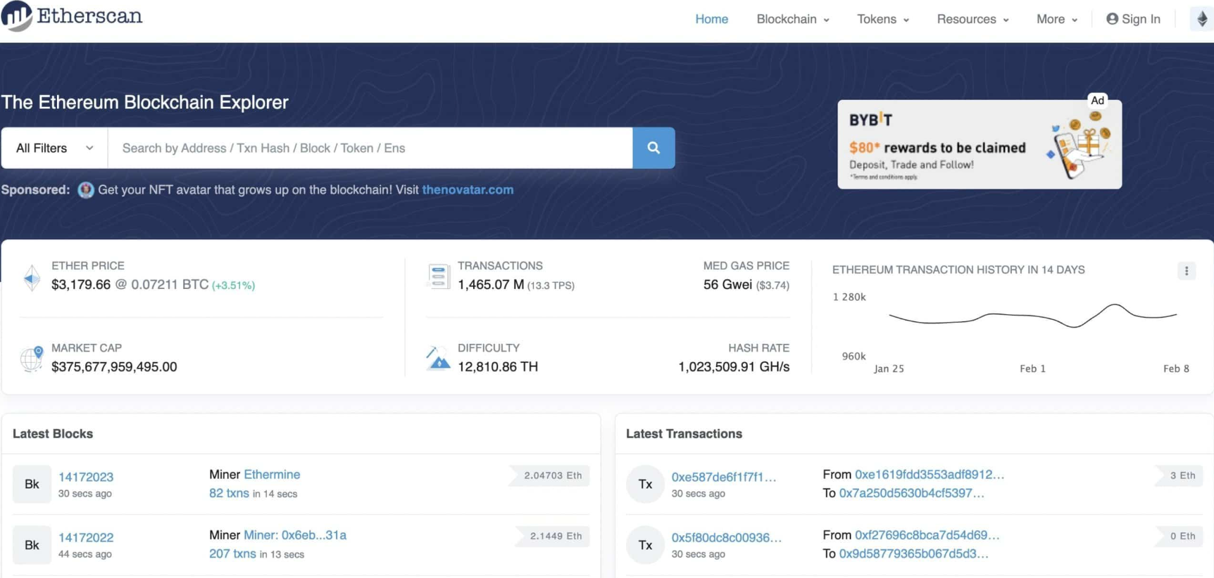Screen dimensions: 1214x578
Task: Click the Etherscan logo
Action: tap(72, 16)
